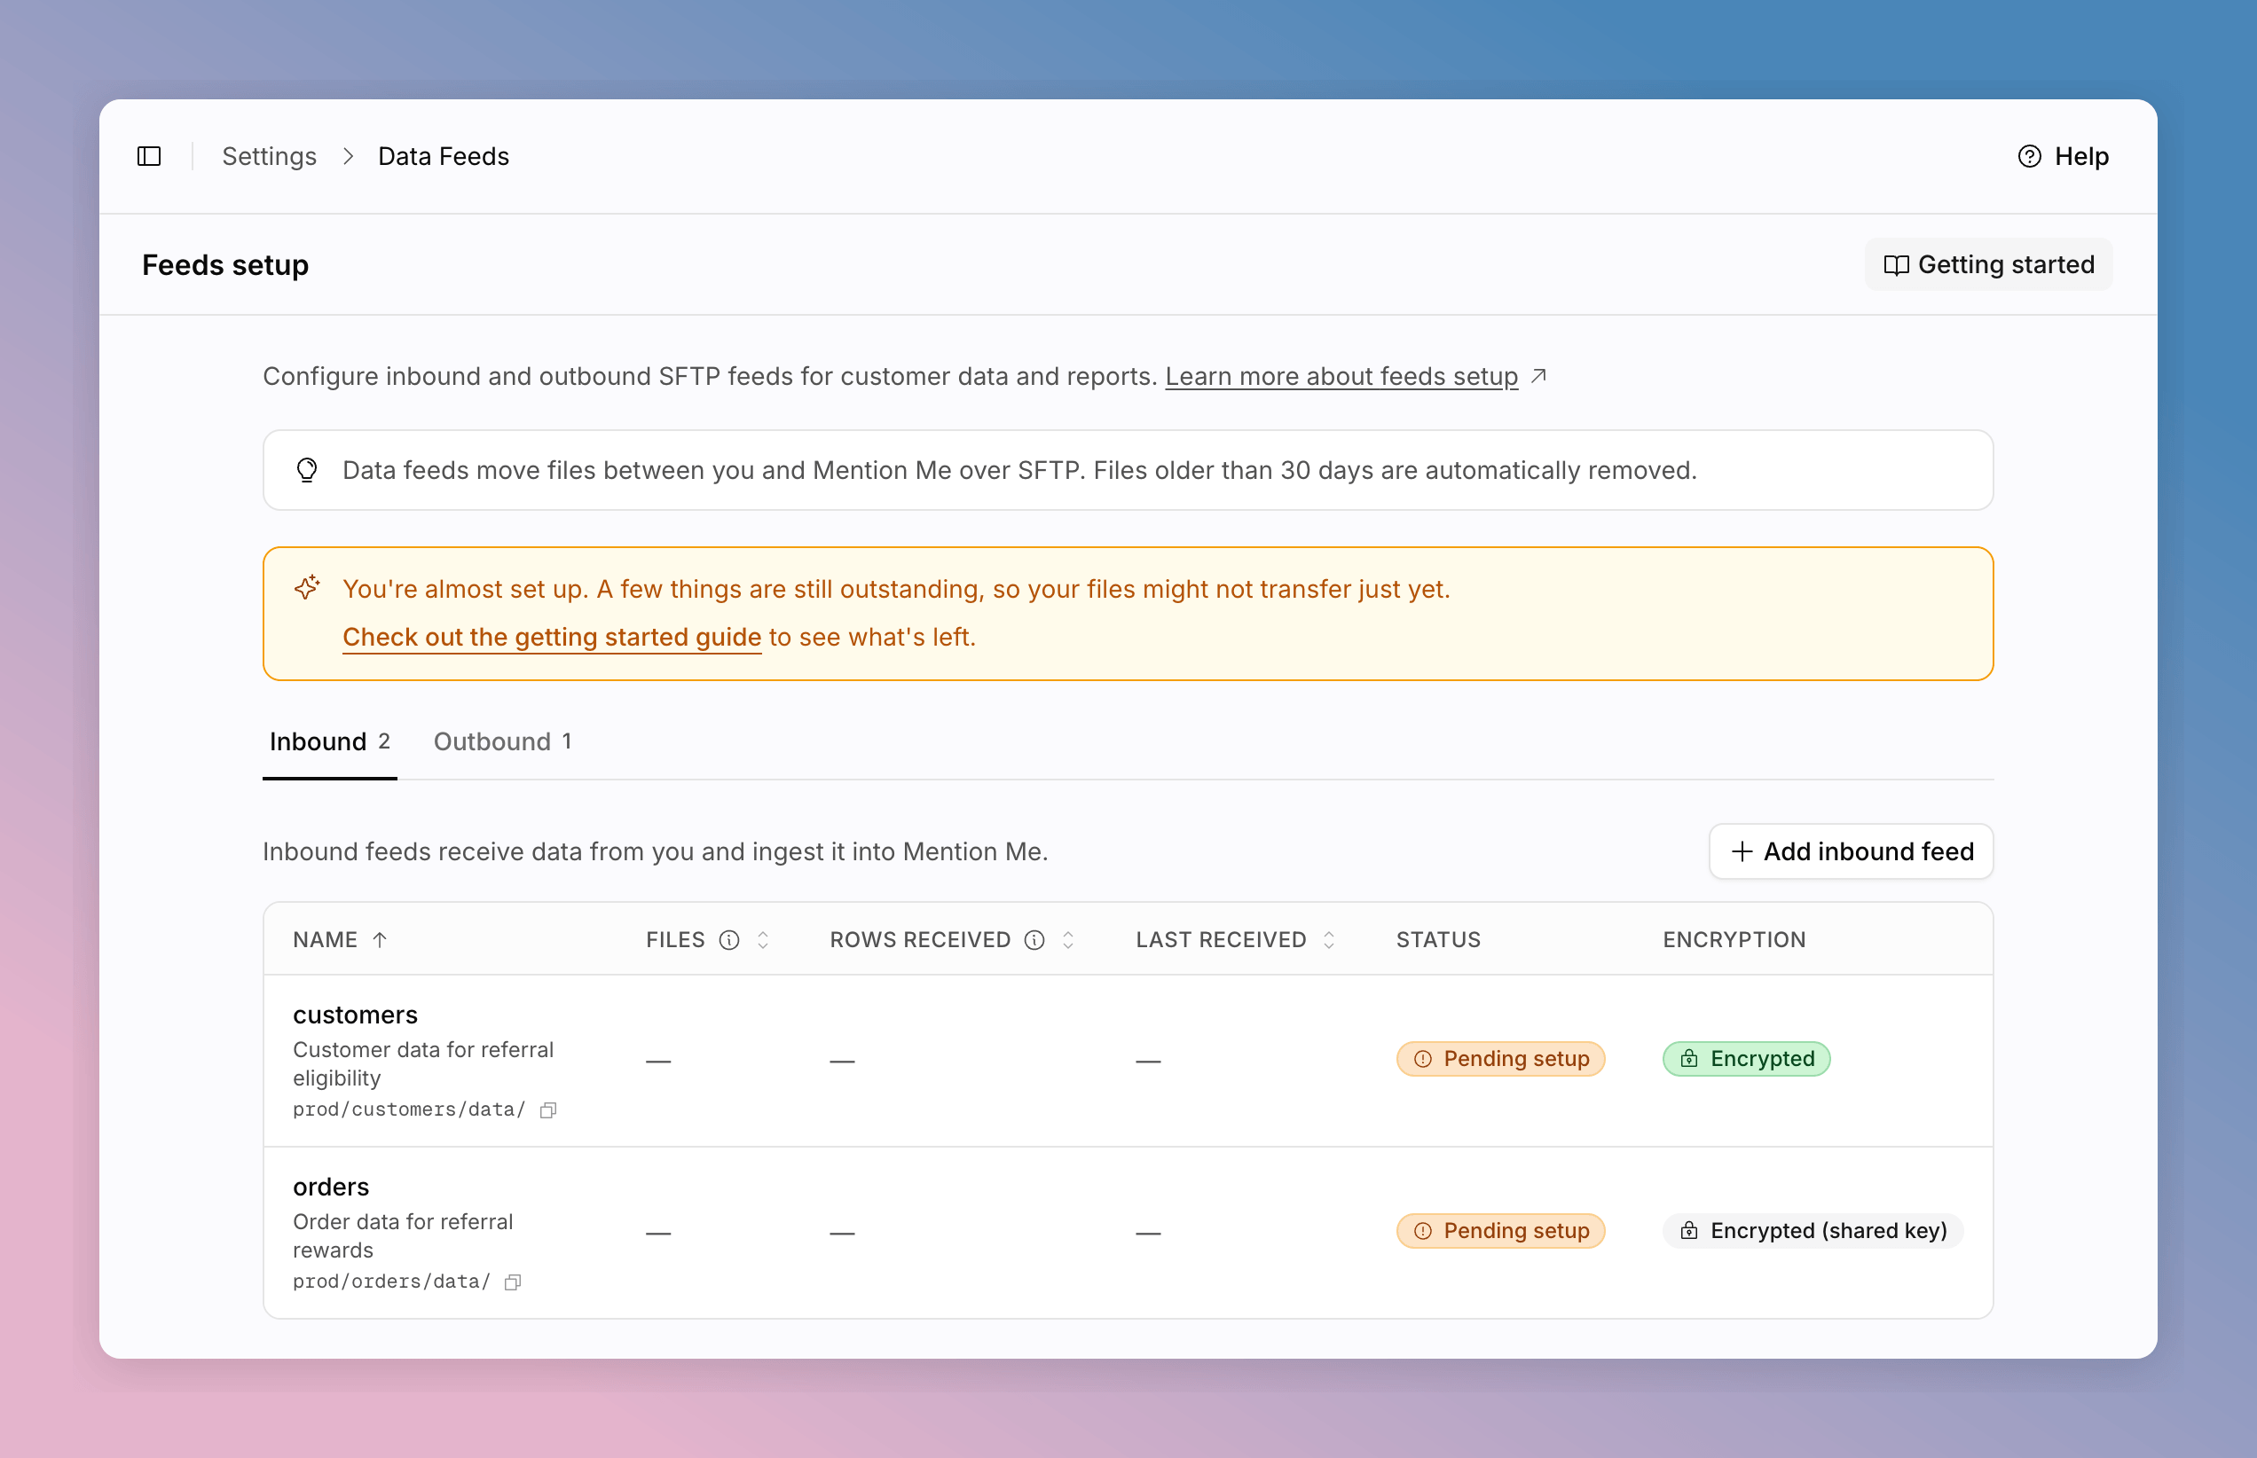Viewport: 2257px width, 1458px height.
Task: Click the external link arrow icon
Action: pos(1538,376)
